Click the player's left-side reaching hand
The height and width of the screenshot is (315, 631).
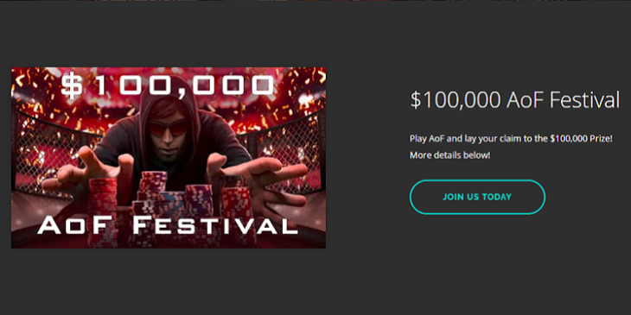89,171
